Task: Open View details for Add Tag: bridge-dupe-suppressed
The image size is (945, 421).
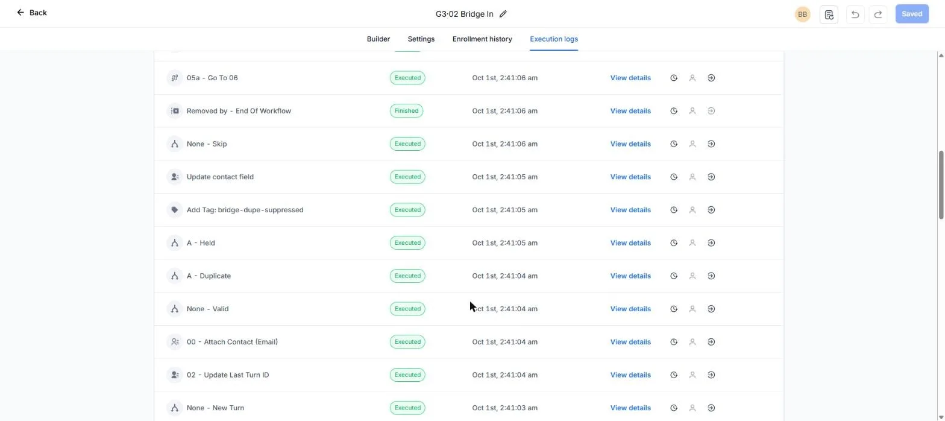Action: [630, 210]
